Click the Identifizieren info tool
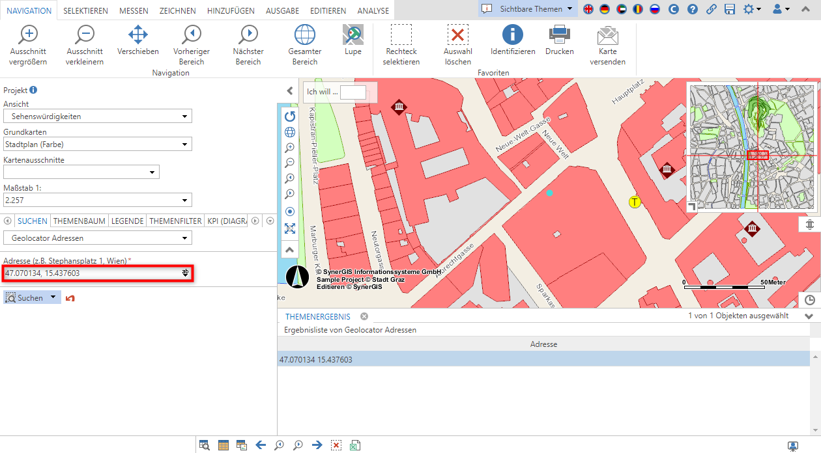 513,40
